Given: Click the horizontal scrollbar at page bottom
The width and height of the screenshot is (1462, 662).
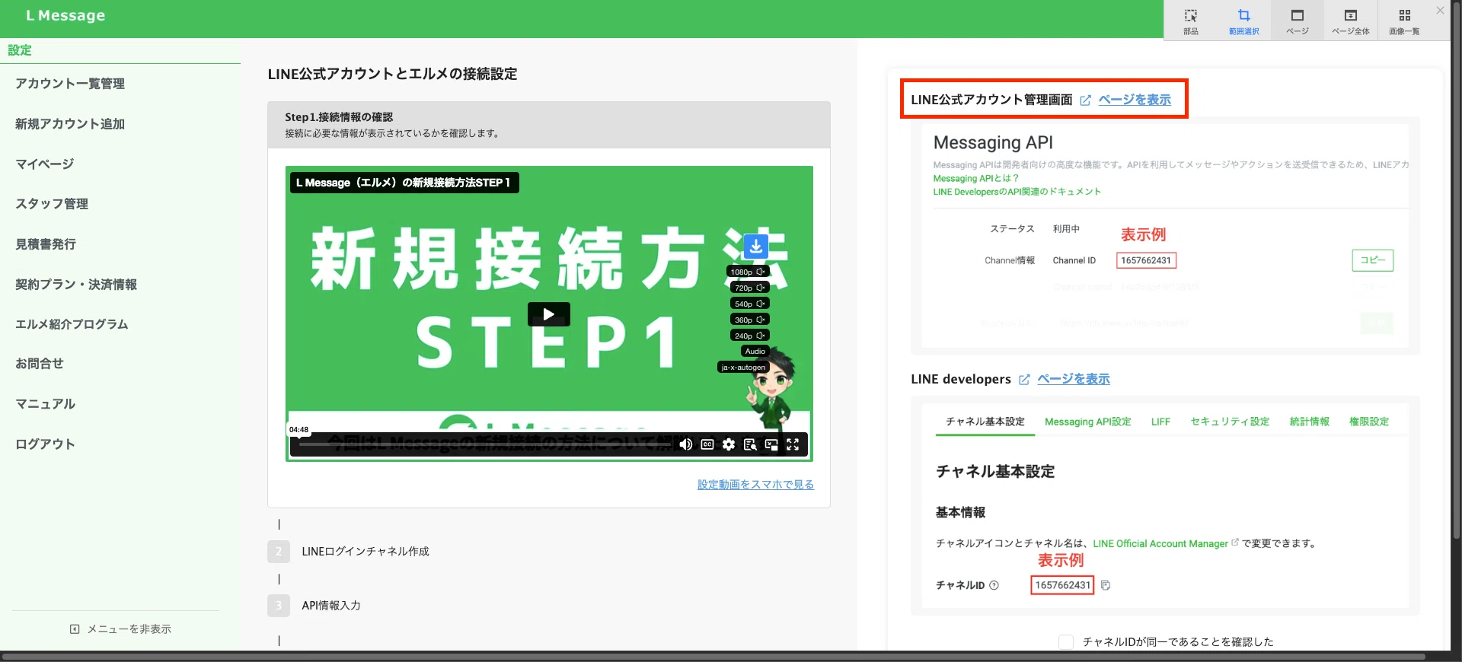Looking at the screenshot, I should click(713, 657).
